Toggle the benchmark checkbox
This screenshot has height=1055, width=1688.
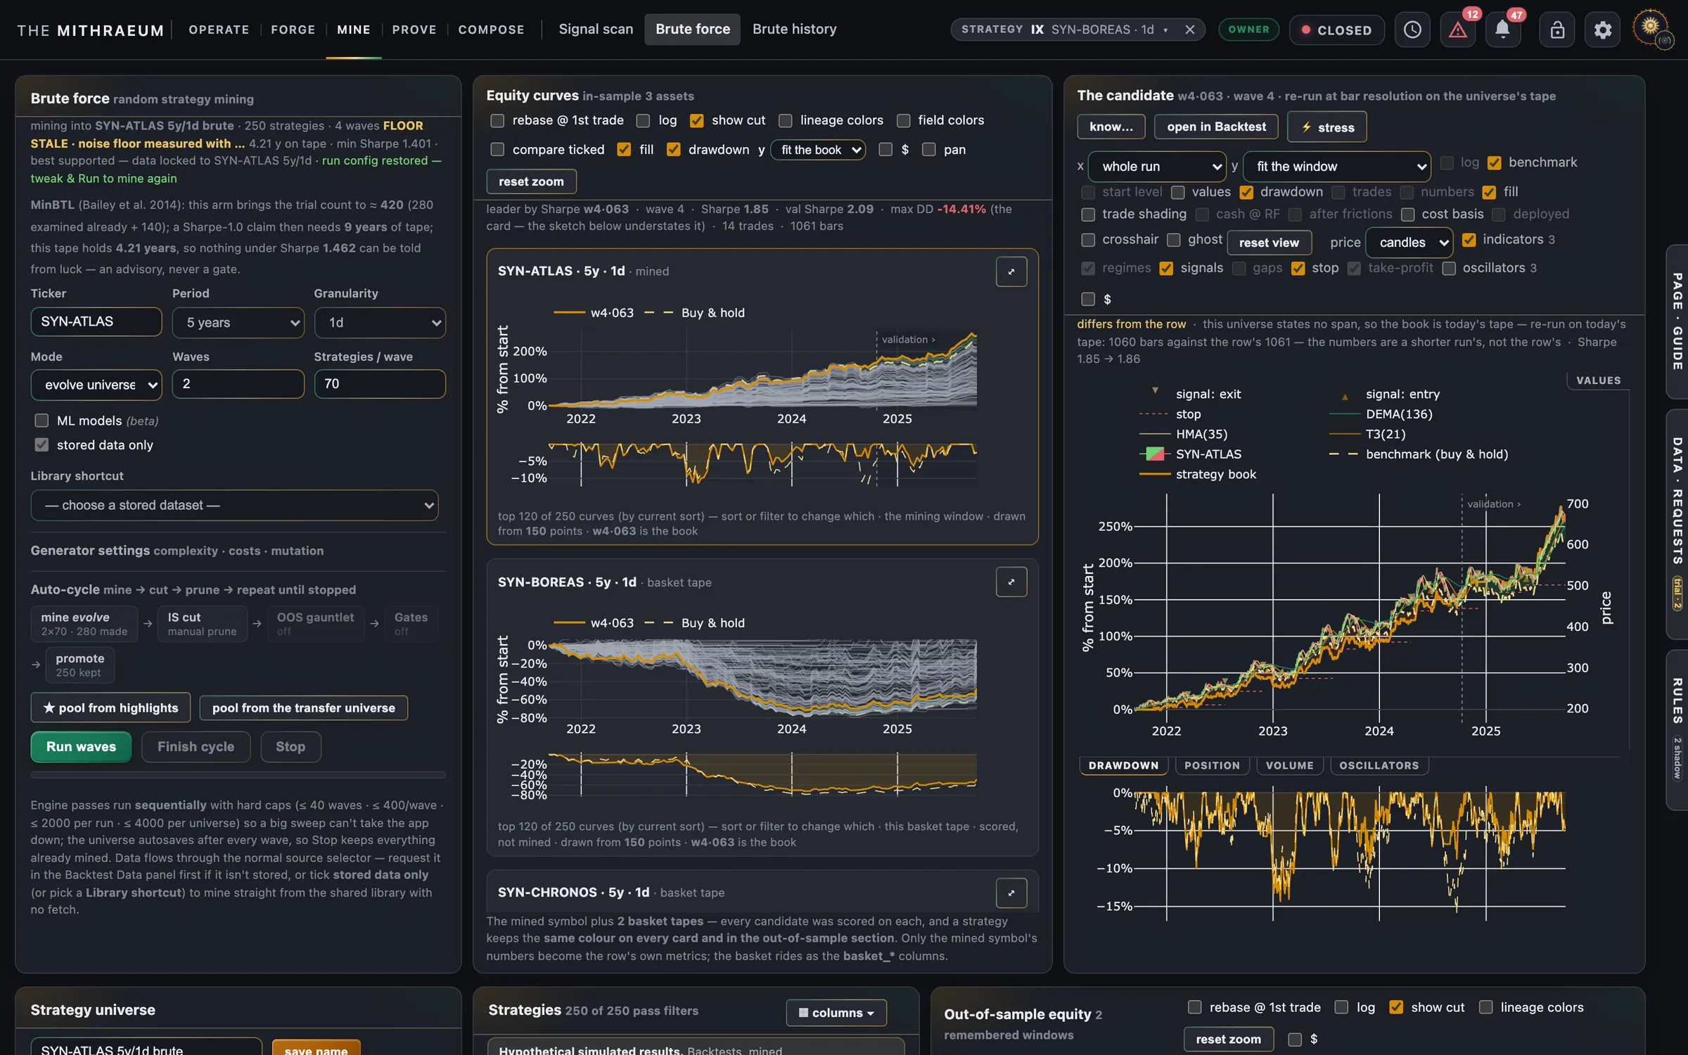[x=1495, y=163]
